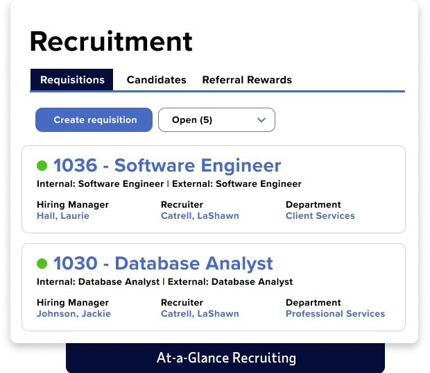View recruiter Catrell, LaShawn for Software Engineer
Screen dimensions: 430x373
point(200,216)
